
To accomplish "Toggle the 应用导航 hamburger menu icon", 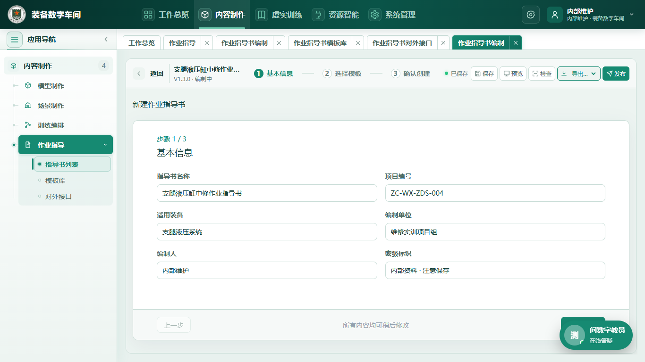I will 15,40.
